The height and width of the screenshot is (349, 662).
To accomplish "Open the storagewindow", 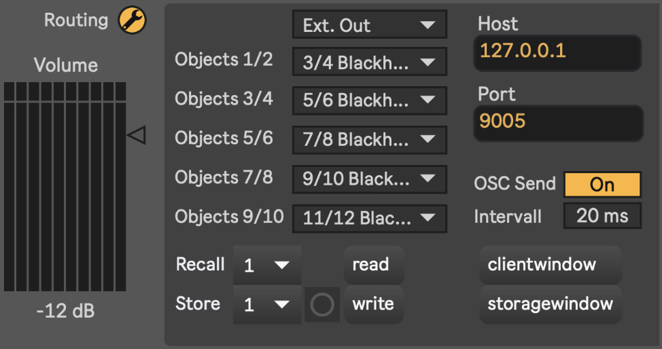I will click(551, 304).
